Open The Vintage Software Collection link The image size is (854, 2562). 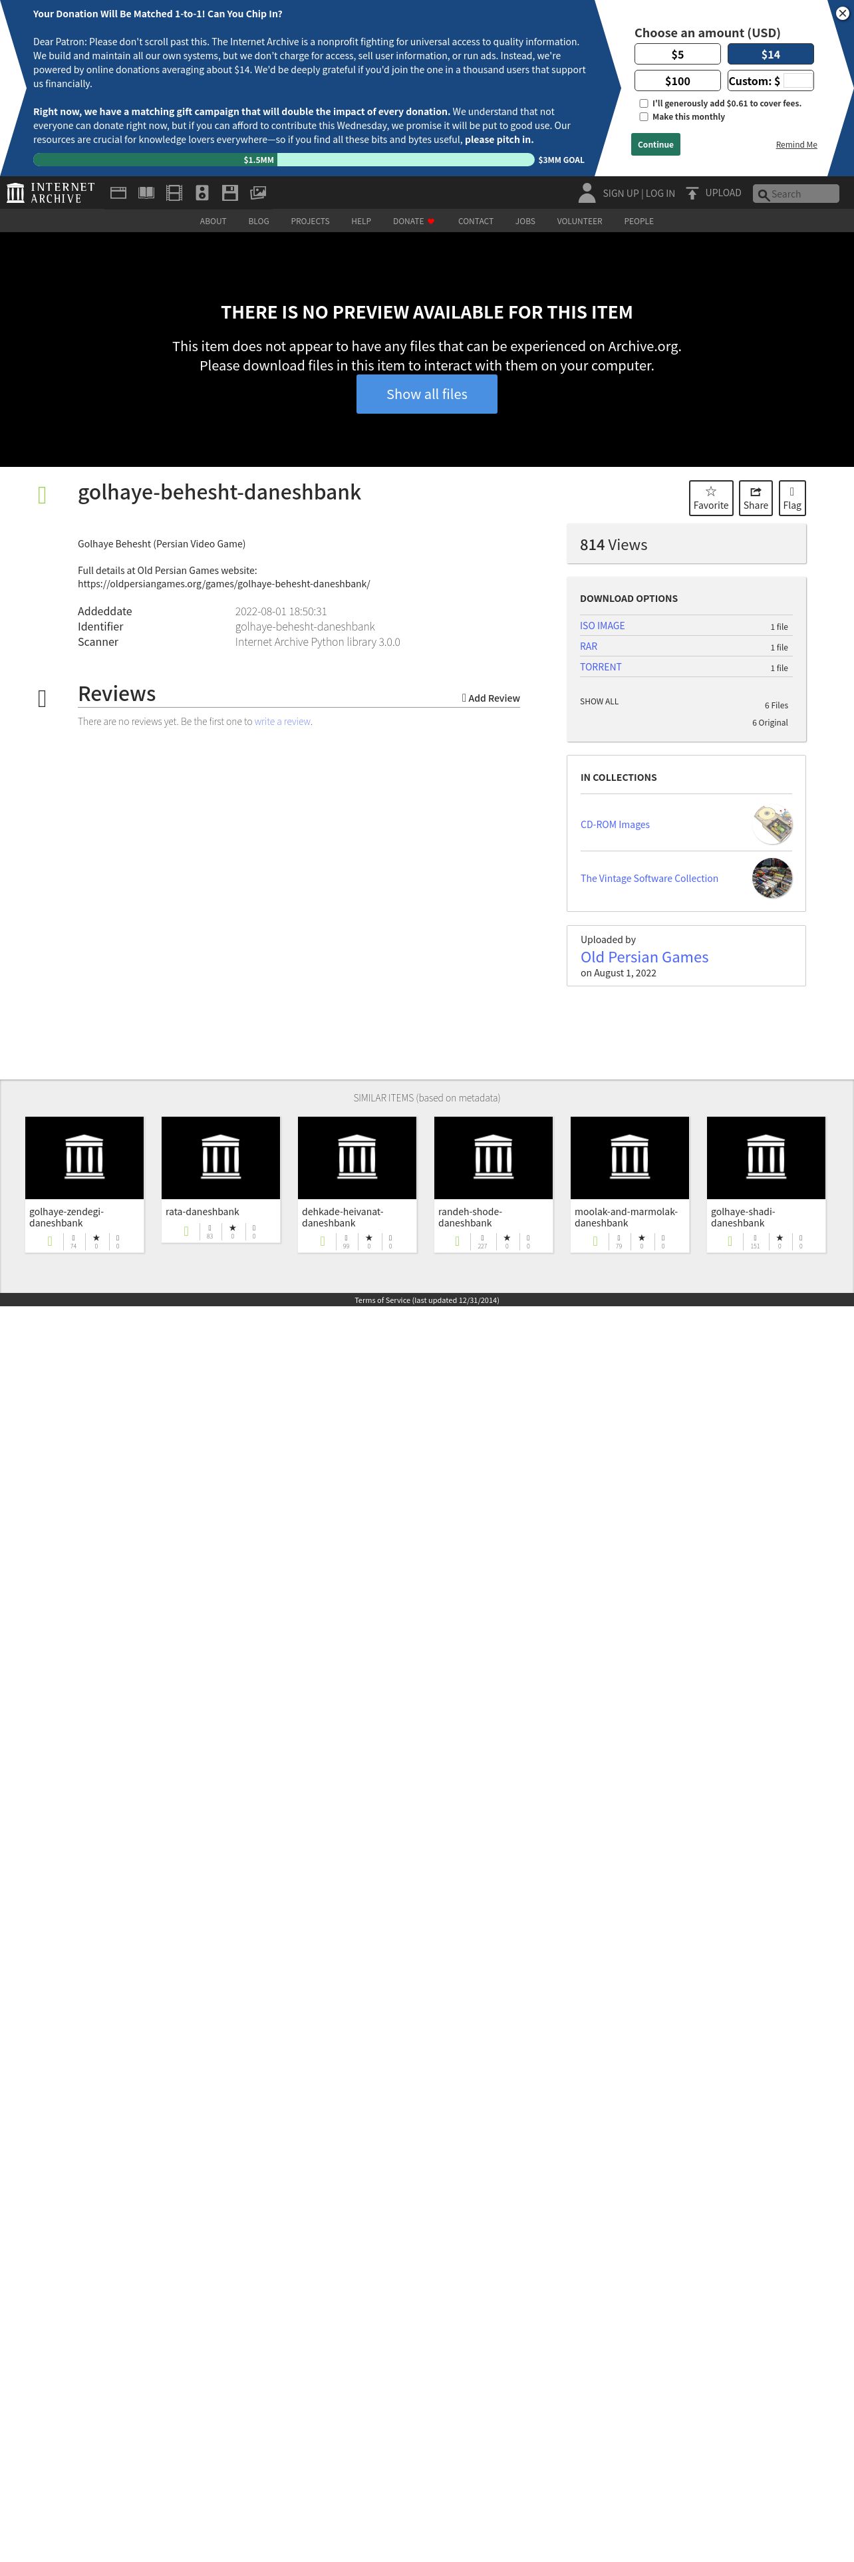pos(649,878)
